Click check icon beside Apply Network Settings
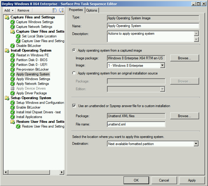 (12, 84)
